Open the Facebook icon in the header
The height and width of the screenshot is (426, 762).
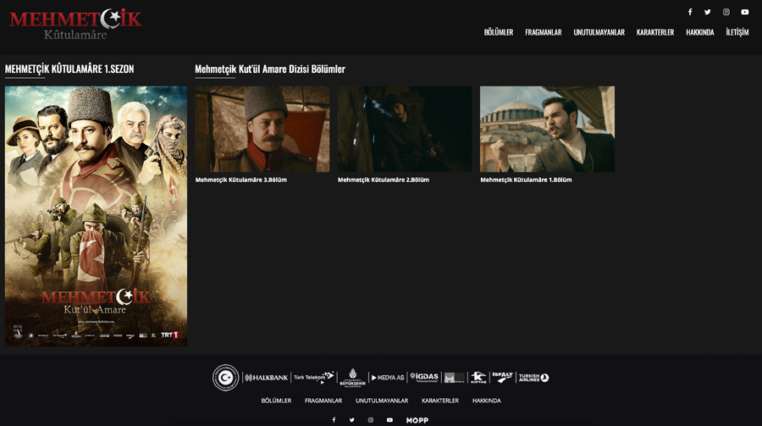click(x=690, y=12)
